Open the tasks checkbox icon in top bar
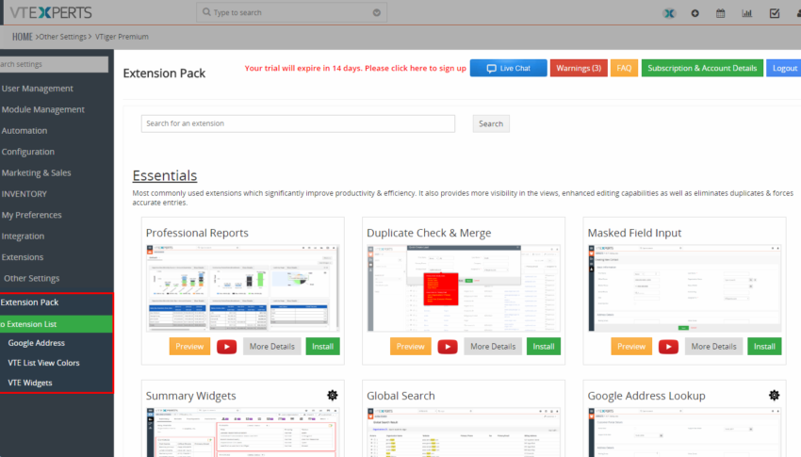Image resolution: width=801 pixels, height=457 pixels. point(775,13)
